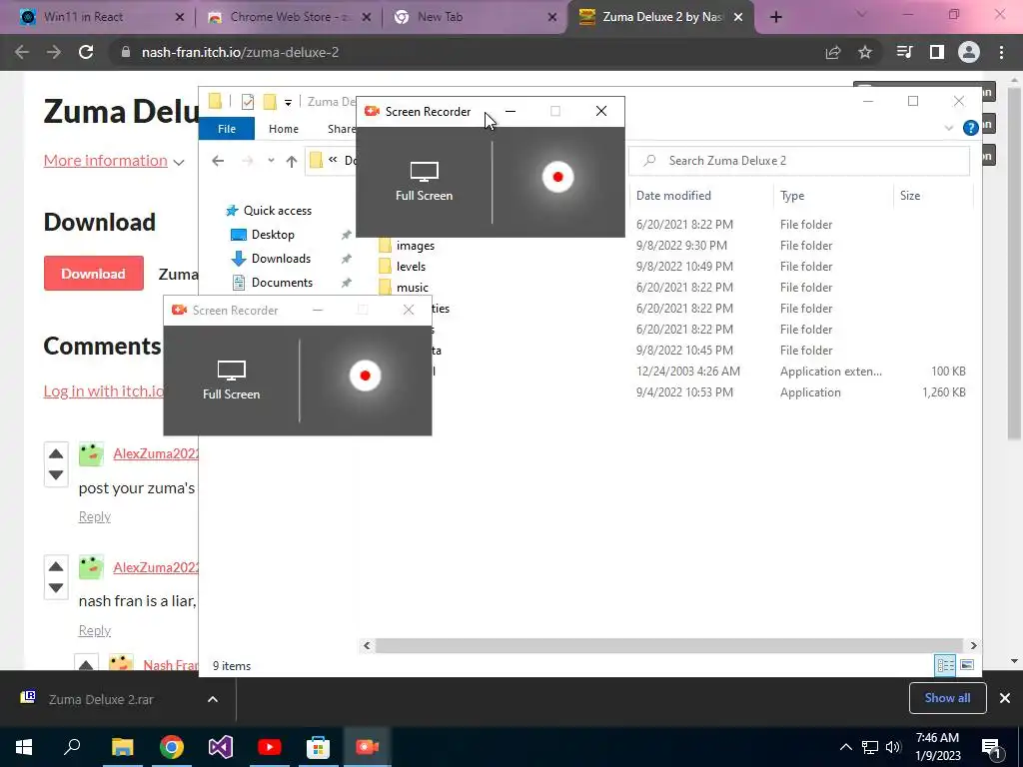Click horizontal scrollbar left arrow in File Explorer
Image resolution: width=1023 pixels, height=767 pixels.
(367, 645)
